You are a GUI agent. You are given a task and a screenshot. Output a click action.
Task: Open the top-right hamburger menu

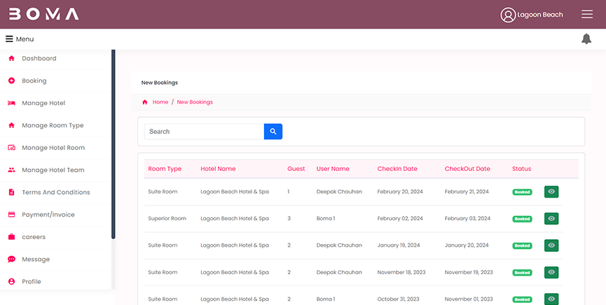click(x=587, y=15)
